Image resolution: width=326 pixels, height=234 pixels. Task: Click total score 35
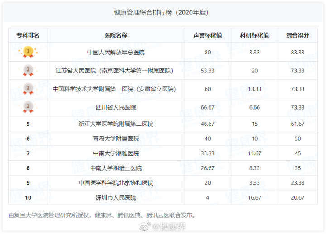pos(297,168)
